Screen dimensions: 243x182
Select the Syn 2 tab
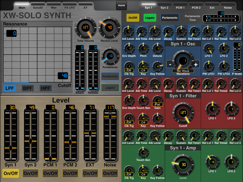pos(164,6)
